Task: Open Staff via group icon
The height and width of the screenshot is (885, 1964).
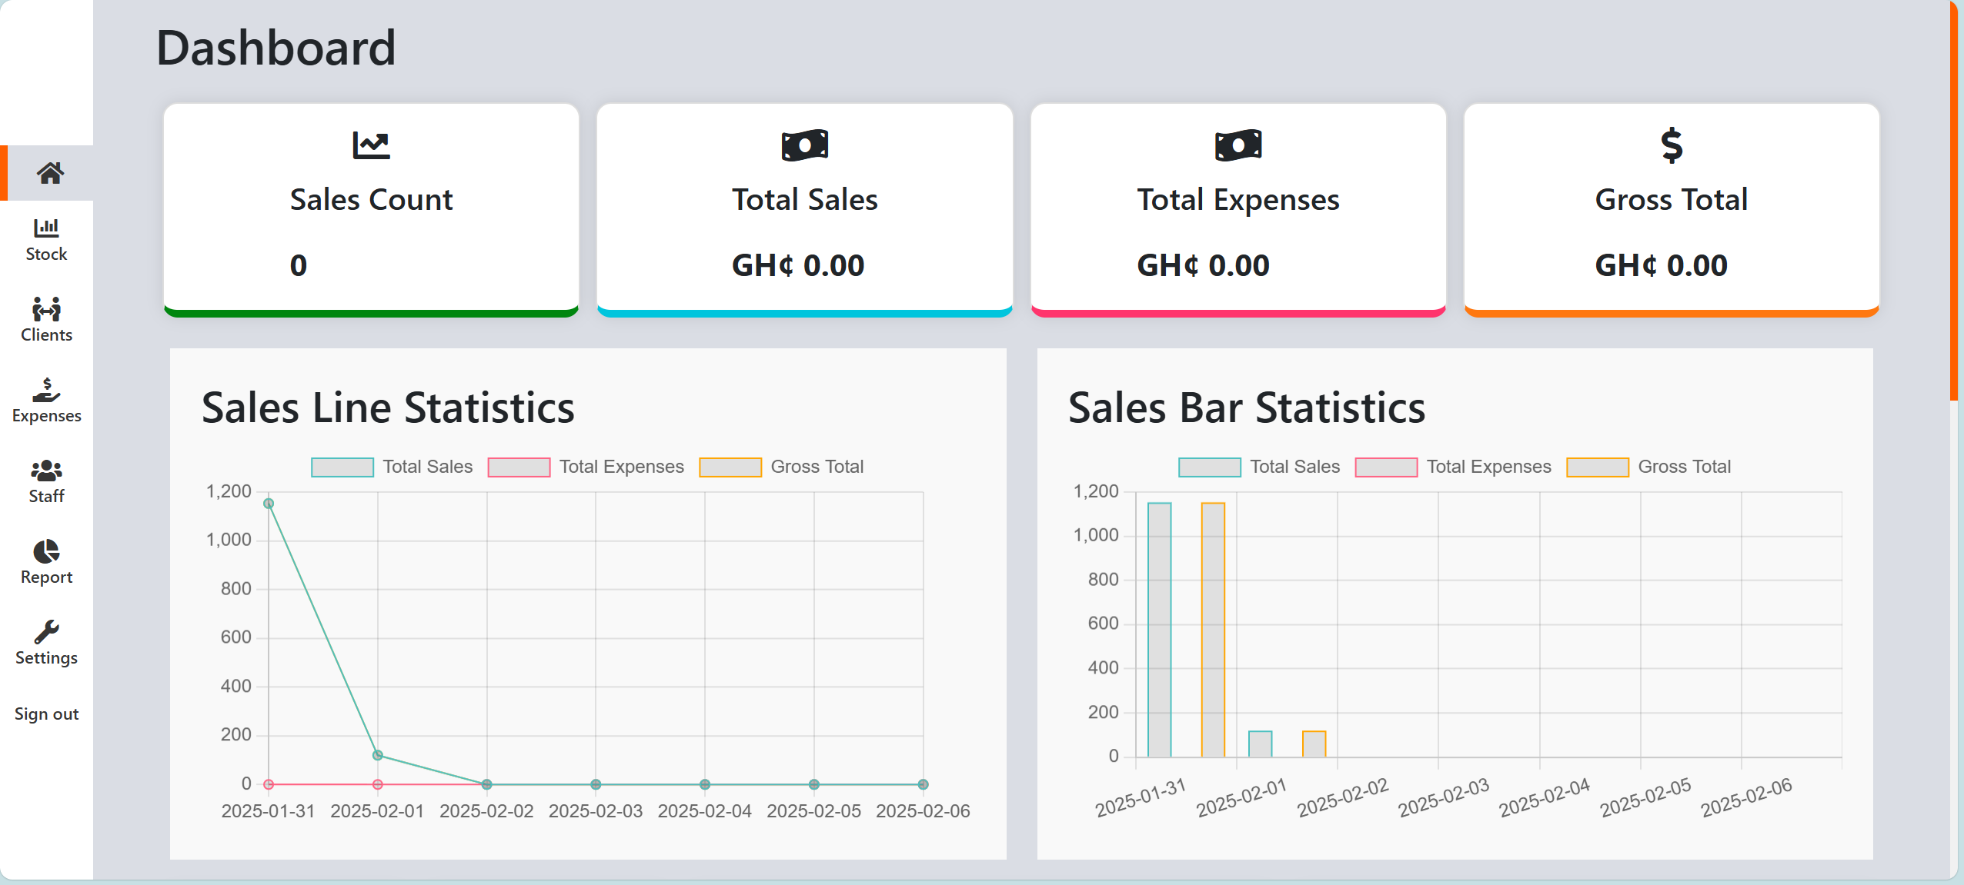Action: 46,471
